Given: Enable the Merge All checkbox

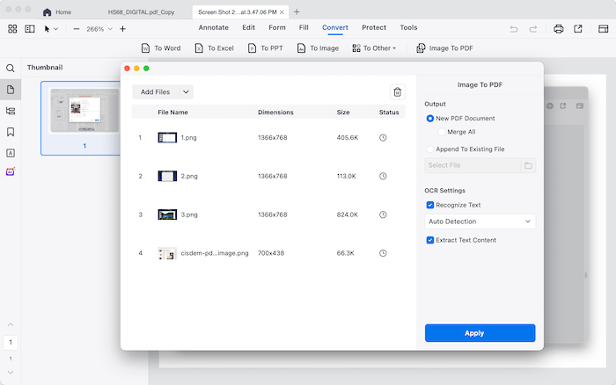Looking at the screenshot, I should point(442,132).
